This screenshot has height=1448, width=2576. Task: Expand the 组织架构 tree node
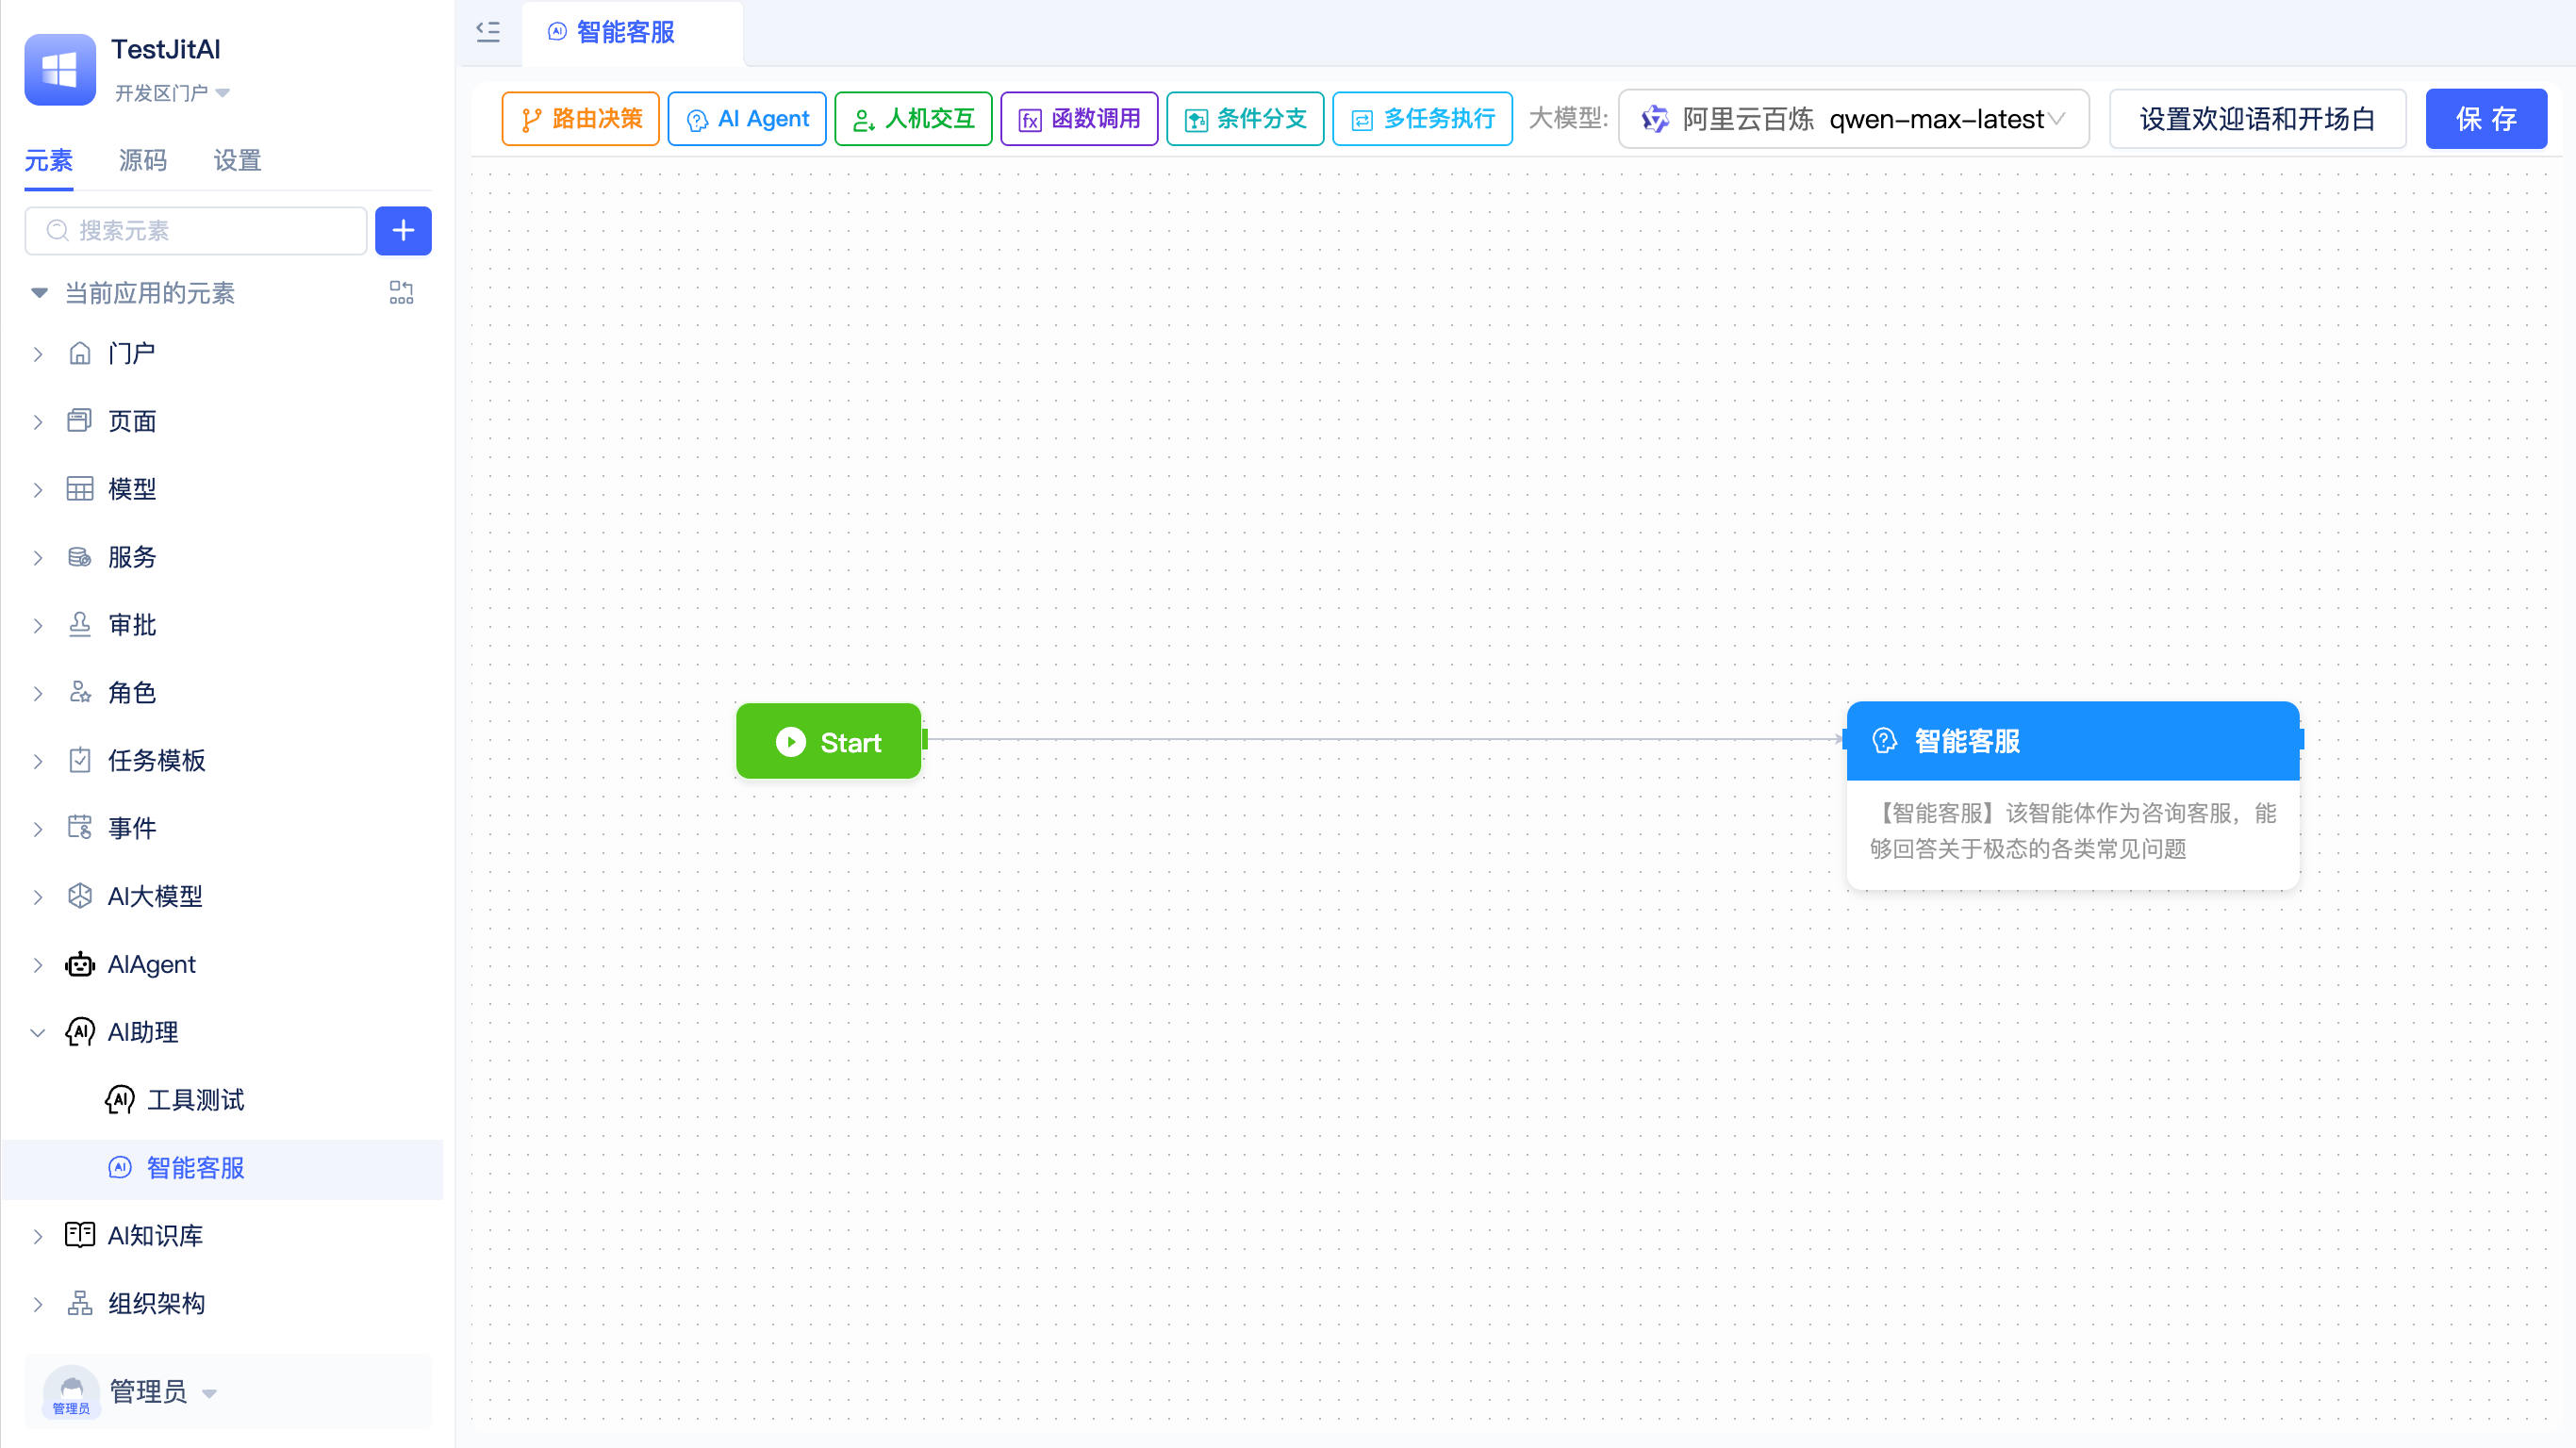[38, 1304]
